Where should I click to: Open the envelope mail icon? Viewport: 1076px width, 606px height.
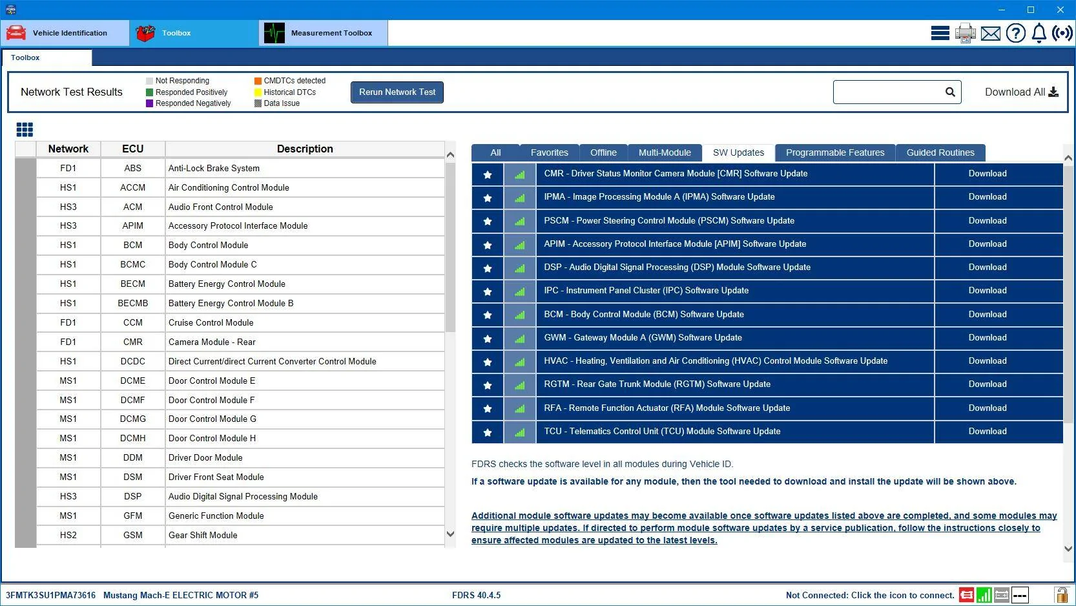[x=990, y=34]
